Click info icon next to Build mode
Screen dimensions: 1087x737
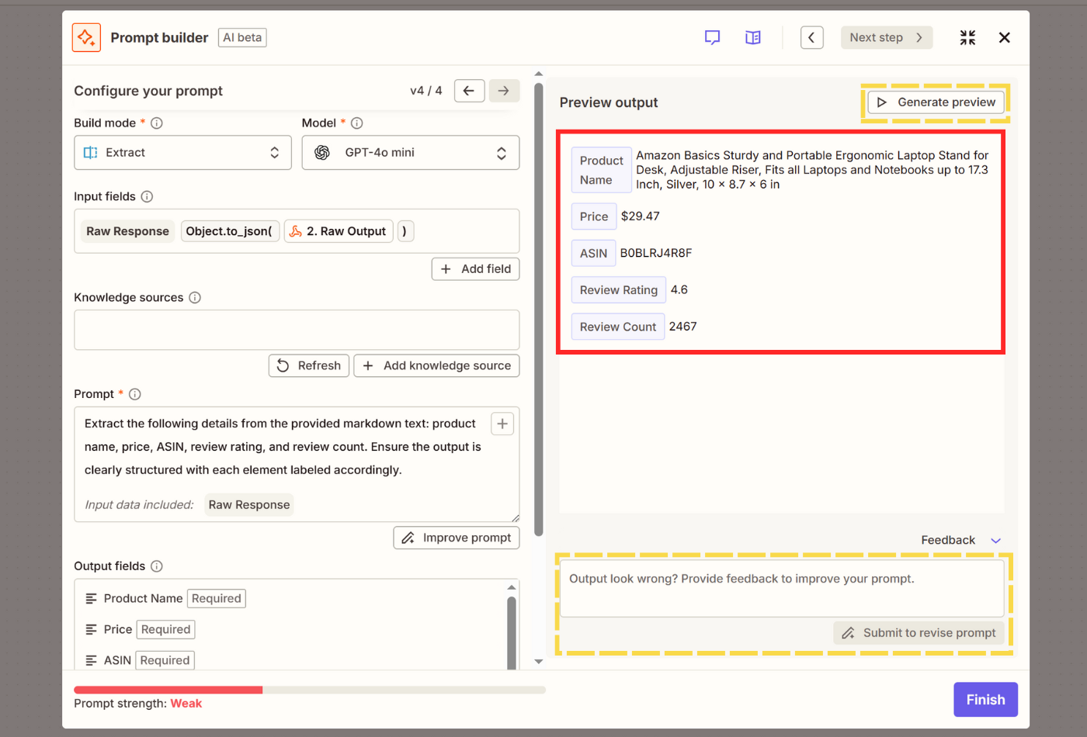point(157,123)
